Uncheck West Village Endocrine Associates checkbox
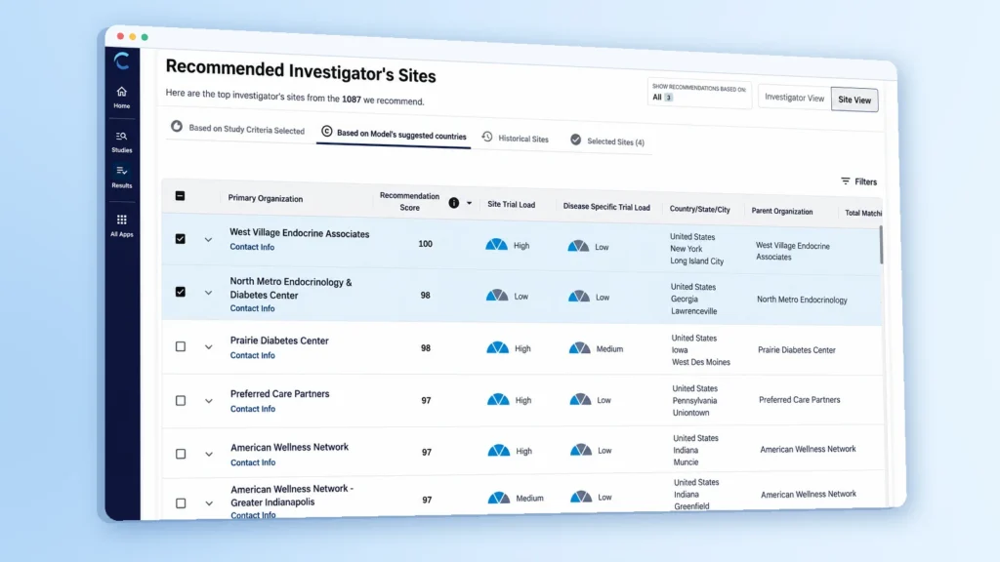Viewport: 1000px width, 562px height. [x=181, y=238]
